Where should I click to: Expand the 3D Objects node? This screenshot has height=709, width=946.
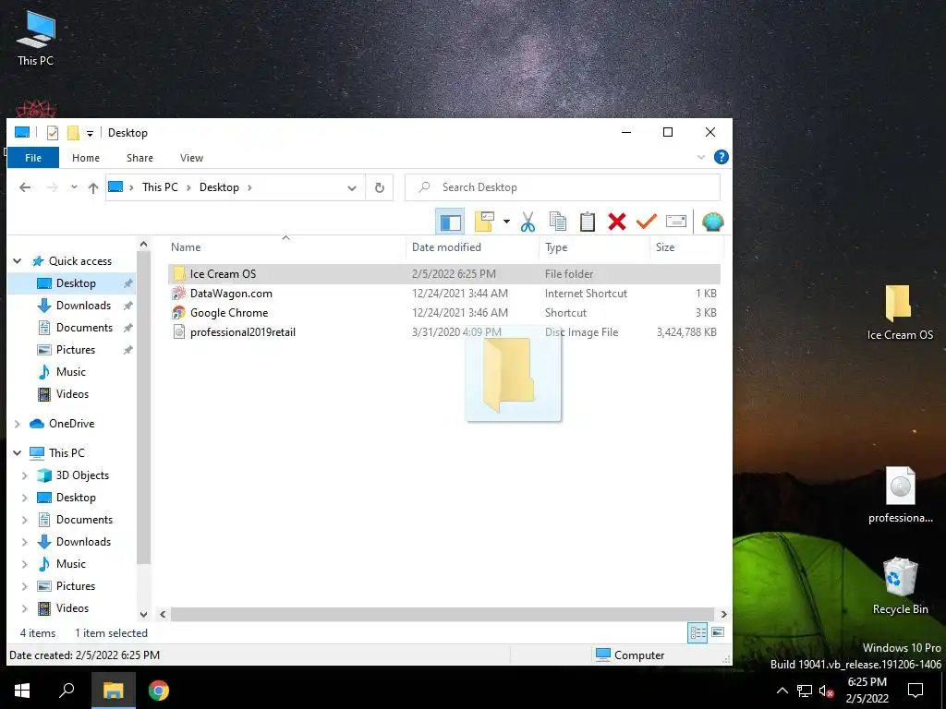click(25, 475)
